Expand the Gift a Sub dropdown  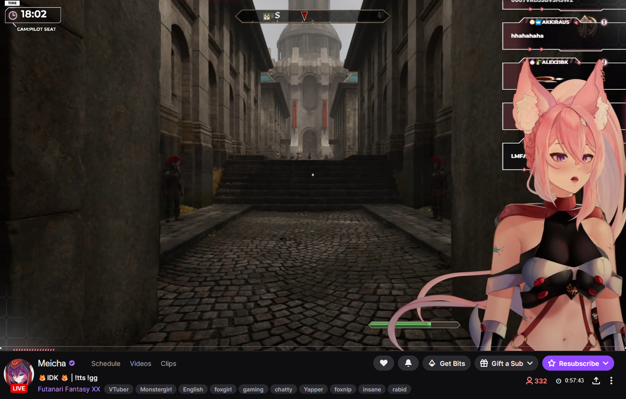[x=506, y=363]
